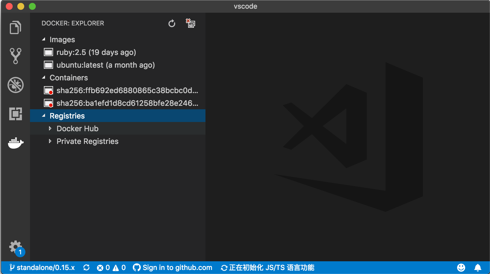Screen dimensions: 490x274
Task: Open the Source Control view
Action: pos(16,56)
